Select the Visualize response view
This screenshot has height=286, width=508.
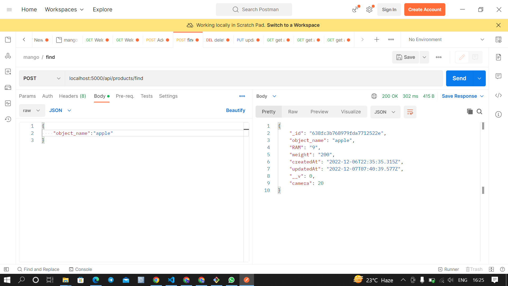click(351, 112)
